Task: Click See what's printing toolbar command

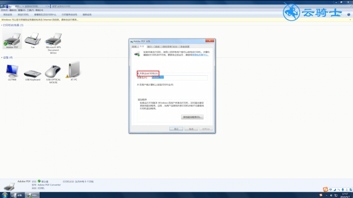Action: coord(45,15)
